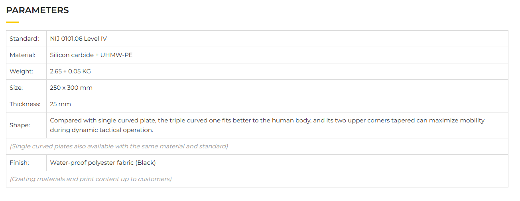Click the 2.65 + 0.05 KG value
This screenshot has height=201, width=520.
tap(70, 71)
